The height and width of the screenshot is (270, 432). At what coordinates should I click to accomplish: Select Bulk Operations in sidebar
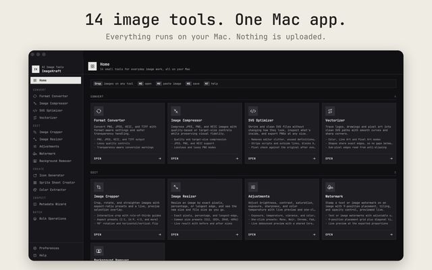55,219
